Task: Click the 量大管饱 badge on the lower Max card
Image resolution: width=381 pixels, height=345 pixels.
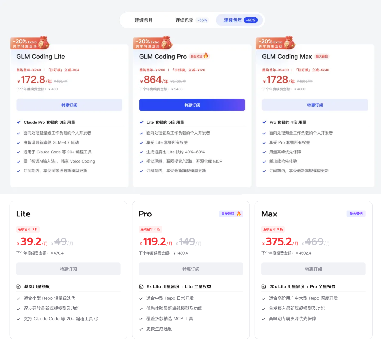Action: click(356, 214)
